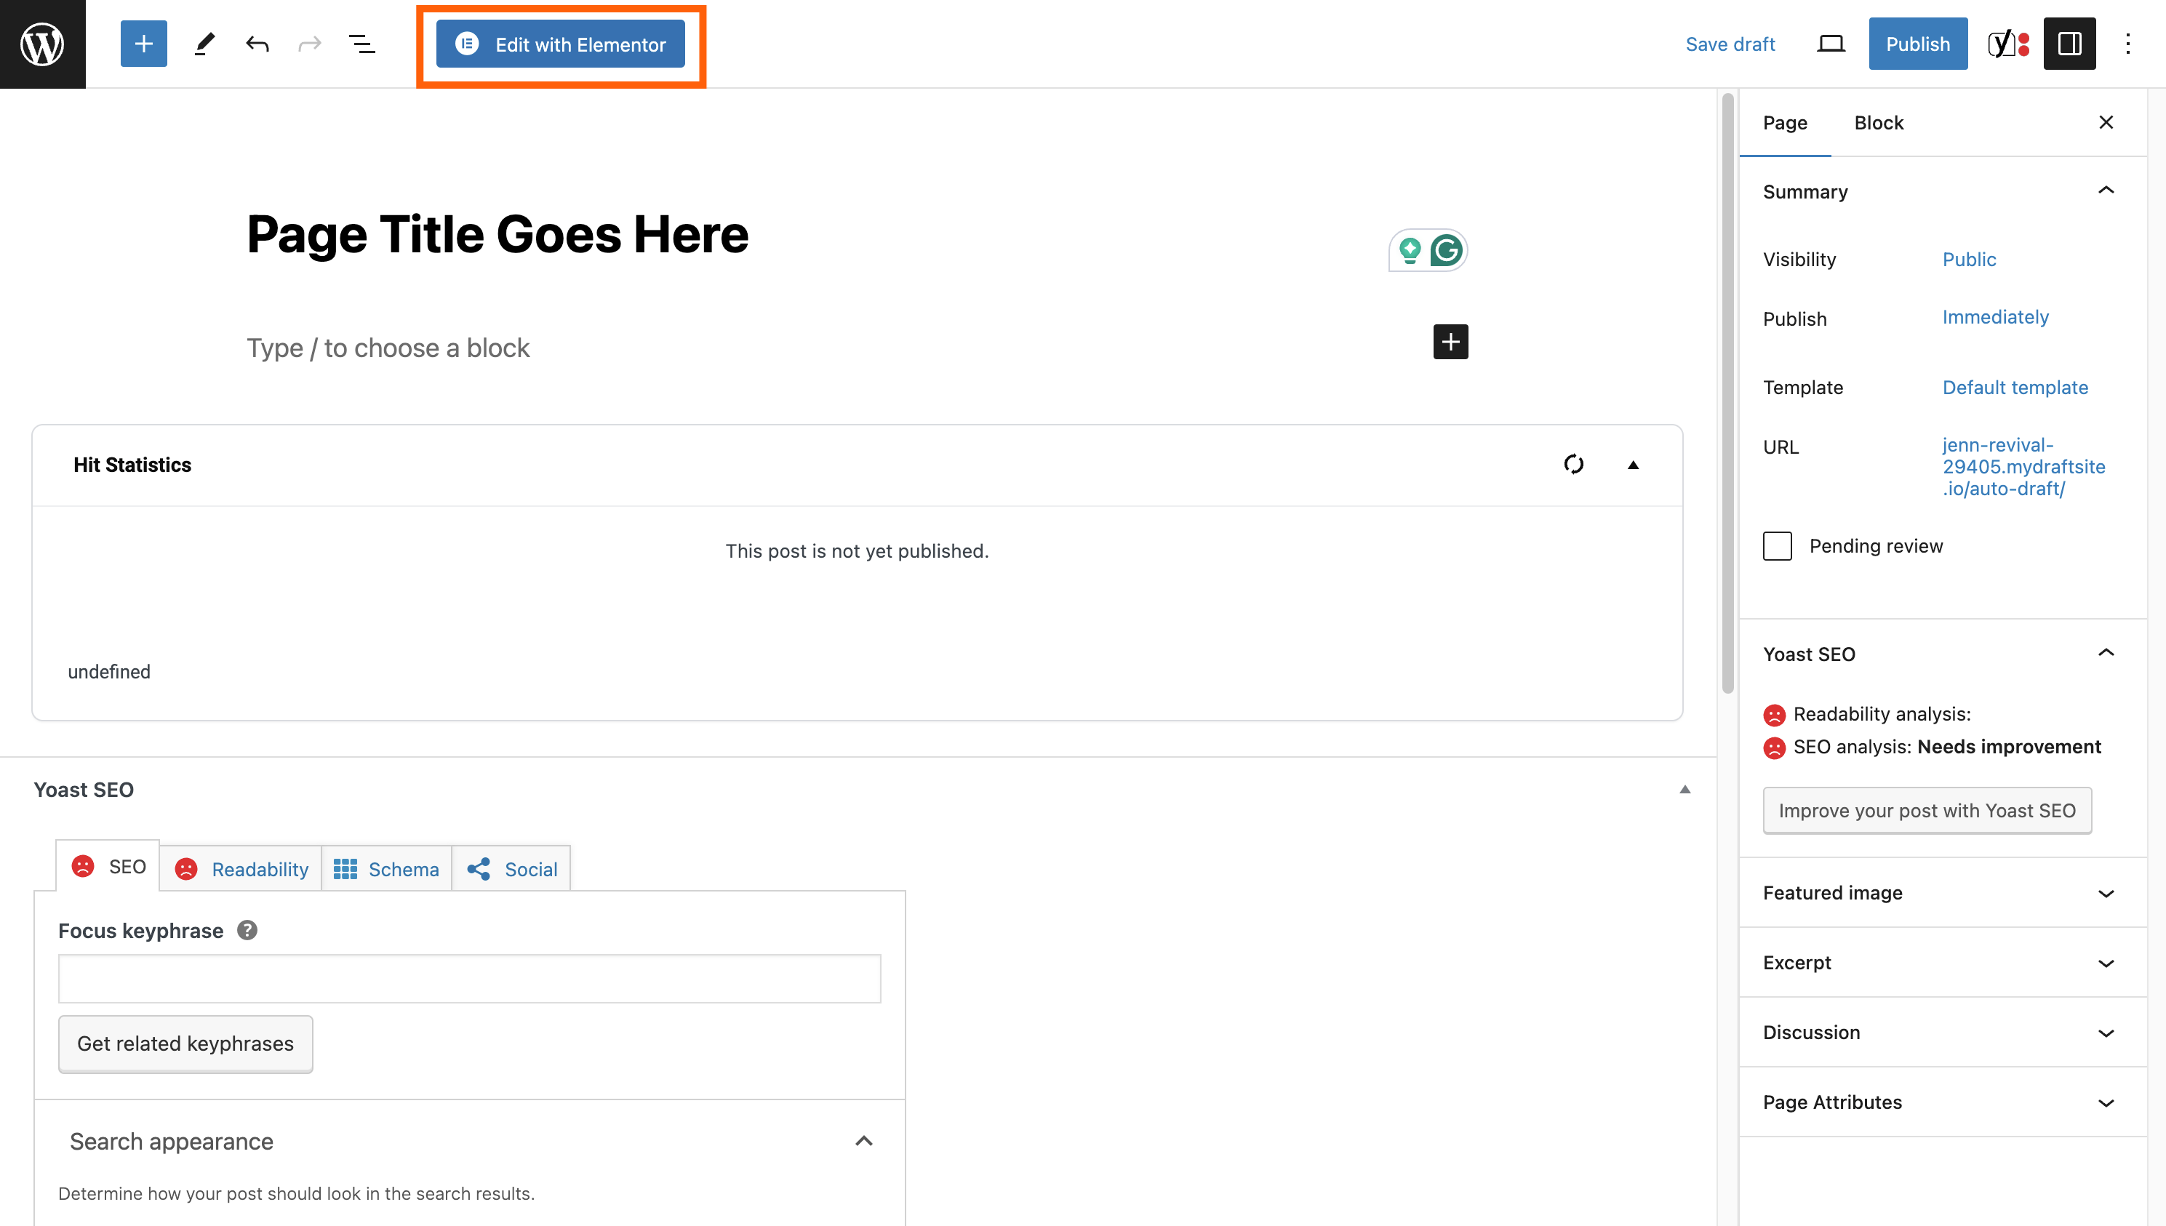Click the red SEO analysis smiley
The height and width of the screenshot is (1226, 2166).
tap(1773, 748)
